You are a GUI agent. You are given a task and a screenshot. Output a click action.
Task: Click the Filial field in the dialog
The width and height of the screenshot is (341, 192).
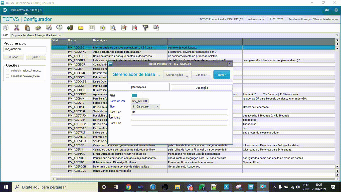(137, 95)
